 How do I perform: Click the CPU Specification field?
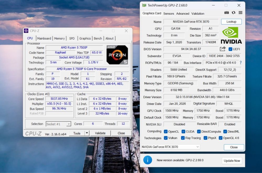[x=87, y=69]
